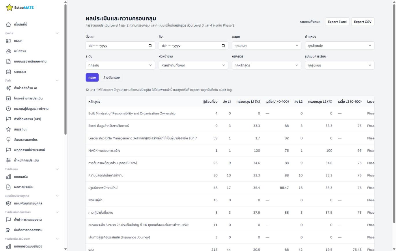This screenshot has width=396, height=251.
Task: Click the graduation cap icon for แผนพัฒนารายบุคคล
Action: (x=9, y=203)
